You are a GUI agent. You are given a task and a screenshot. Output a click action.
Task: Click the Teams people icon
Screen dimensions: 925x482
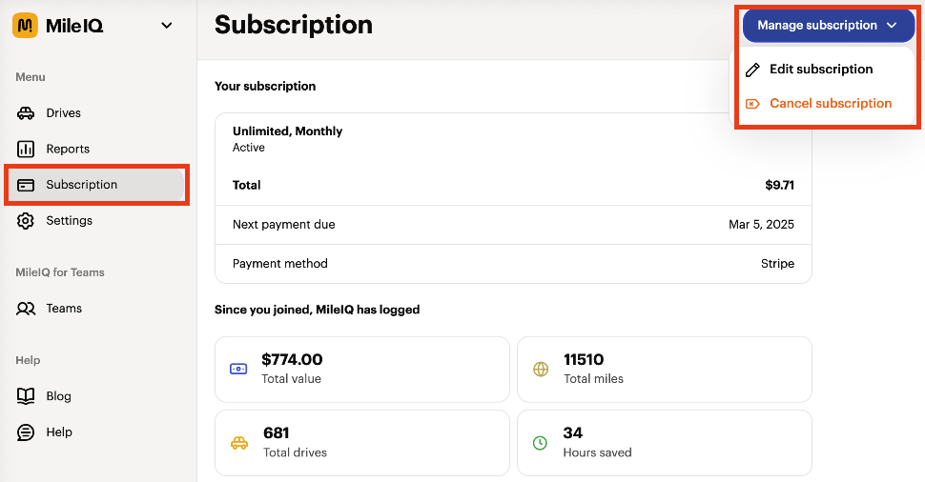pyautogui.click(x=27, y=309)
